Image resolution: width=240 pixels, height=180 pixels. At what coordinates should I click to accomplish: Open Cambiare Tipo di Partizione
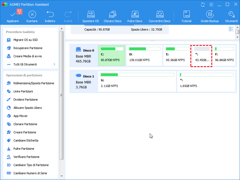pyautogui.click(x=31, y=165)
